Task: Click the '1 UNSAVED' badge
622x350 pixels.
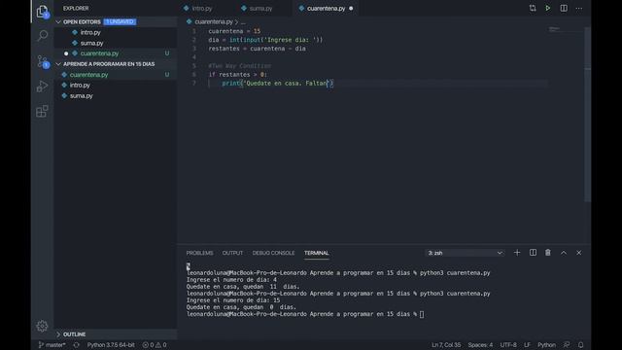Action: pyautogui.click(x=120, y=21)
